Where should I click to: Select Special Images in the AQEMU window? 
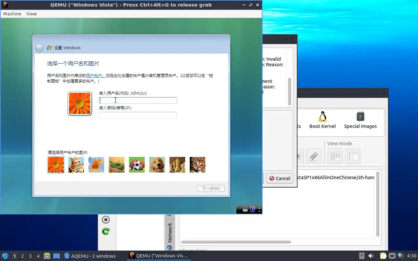[360, 120]
